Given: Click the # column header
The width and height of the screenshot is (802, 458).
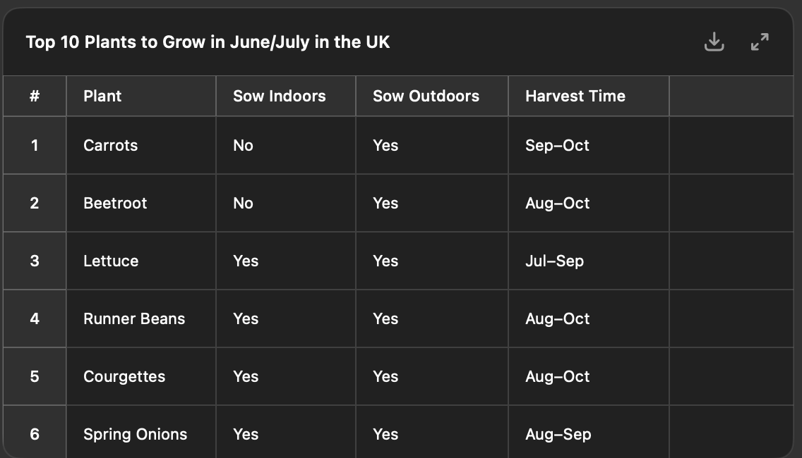Looking at the screenshot, I should (x=35, y=96).
